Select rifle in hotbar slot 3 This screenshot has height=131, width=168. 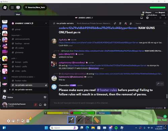pos(88,120)
